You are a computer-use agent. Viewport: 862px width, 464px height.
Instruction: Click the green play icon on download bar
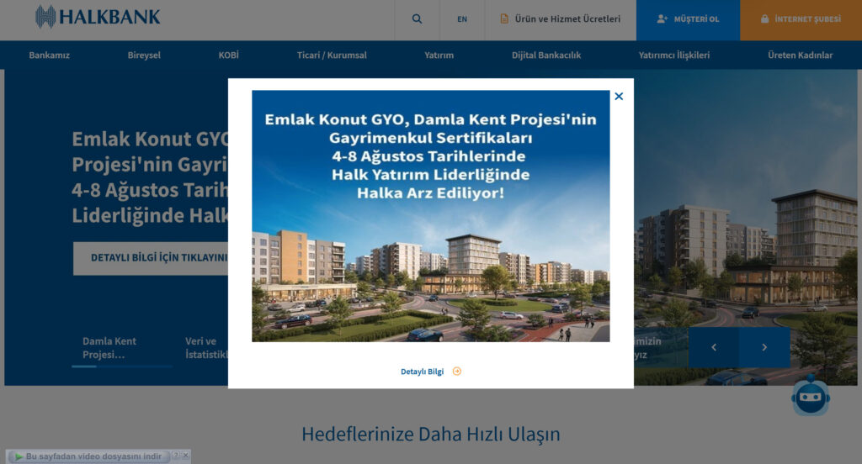coord(19,456)
